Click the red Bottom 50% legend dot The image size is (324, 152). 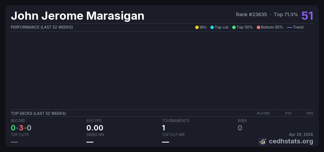pyautogui.click(x=258, y=27)
